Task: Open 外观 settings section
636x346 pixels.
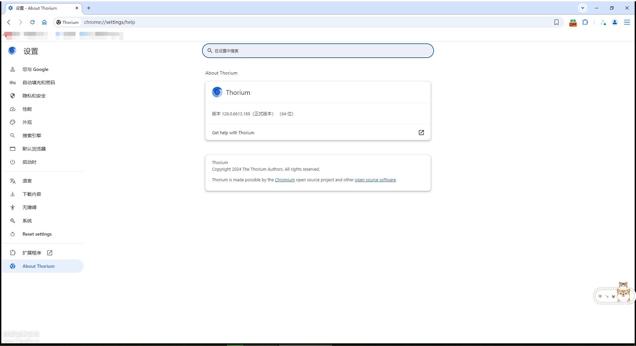Action: pos(42,122)
